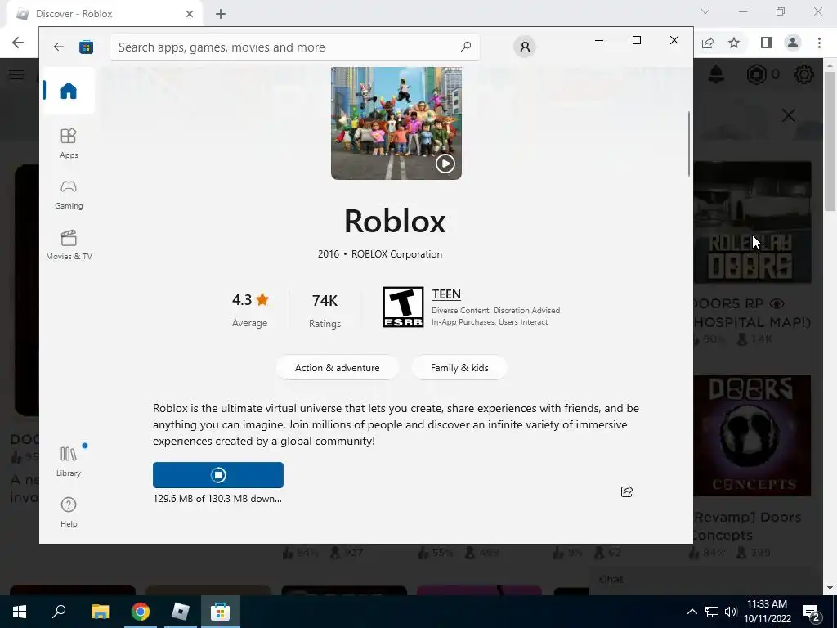This screenshot has width=837, height=628.
Task: Click the Microsoft Store logo icon
Action: click(86, 47)
